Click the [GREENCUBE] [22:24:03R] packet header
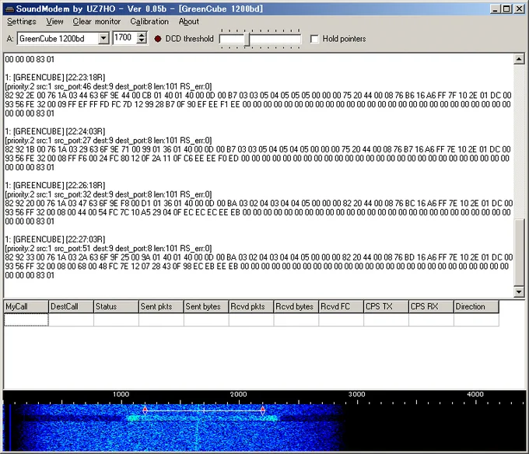This screenshot has width=529, height=454. [55, 131]
